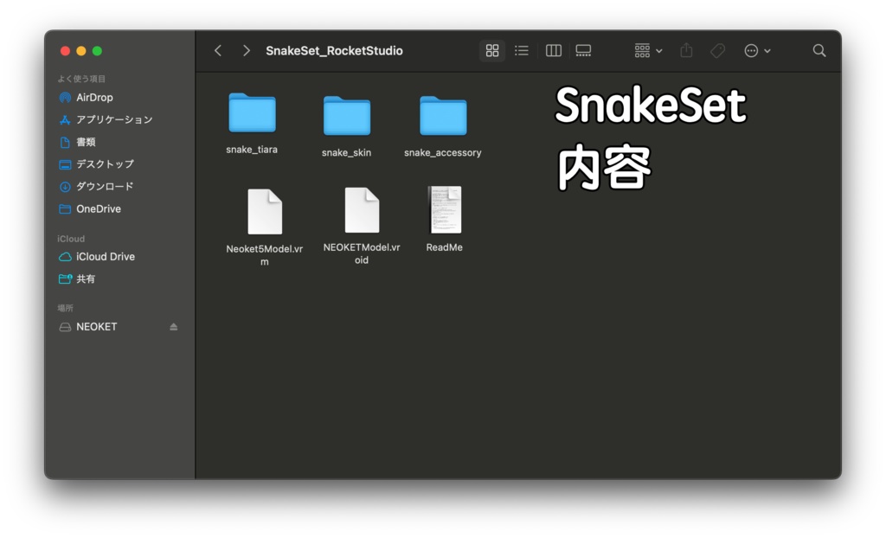Viewport: 886px width, 538px height.
Task: Click the forward navigation chevron
Action: 245,50
